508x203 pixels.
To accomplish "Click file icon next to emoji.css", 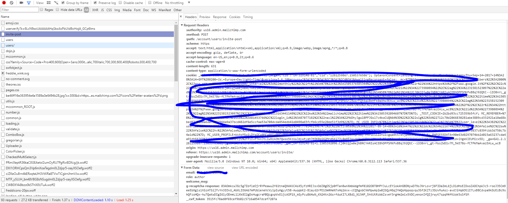I will (x=3, y=23).
